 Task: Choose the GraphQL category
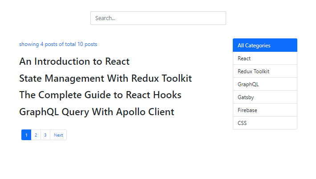(265, 84)
